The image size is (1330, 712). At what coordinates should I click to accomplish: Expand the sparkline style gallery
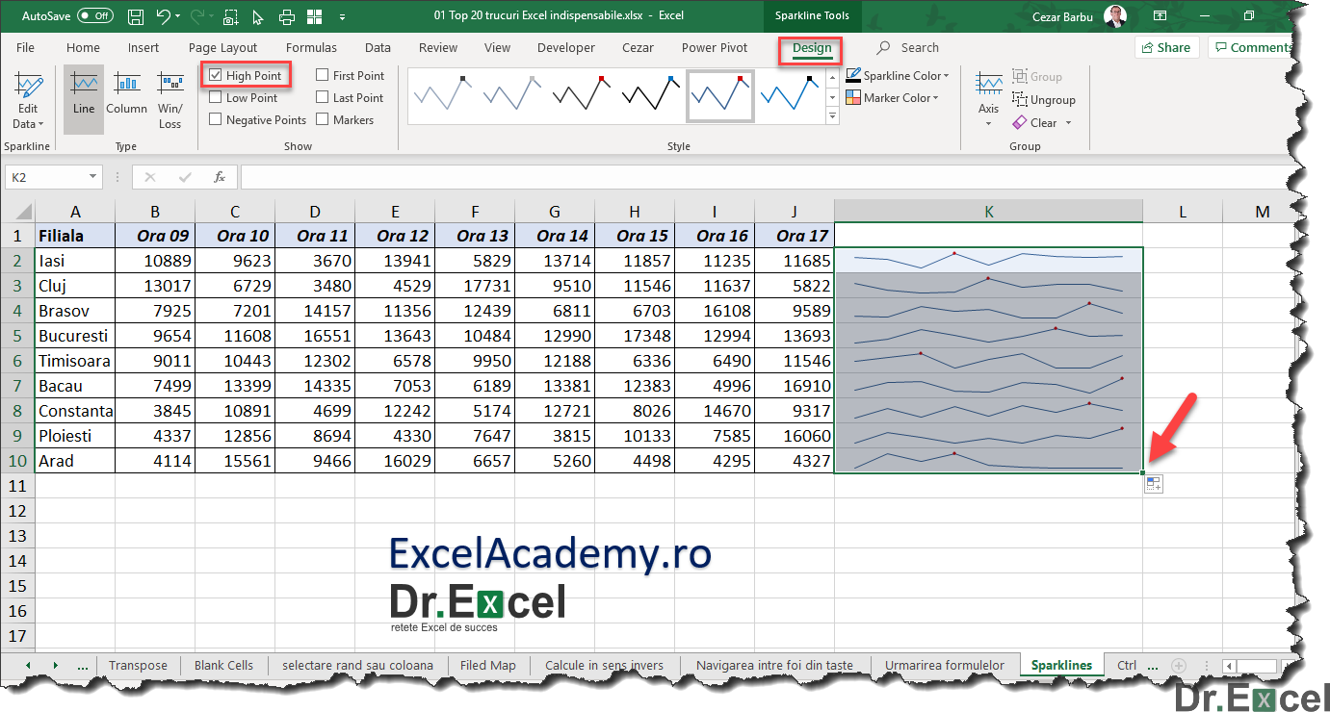pos(831,115)
